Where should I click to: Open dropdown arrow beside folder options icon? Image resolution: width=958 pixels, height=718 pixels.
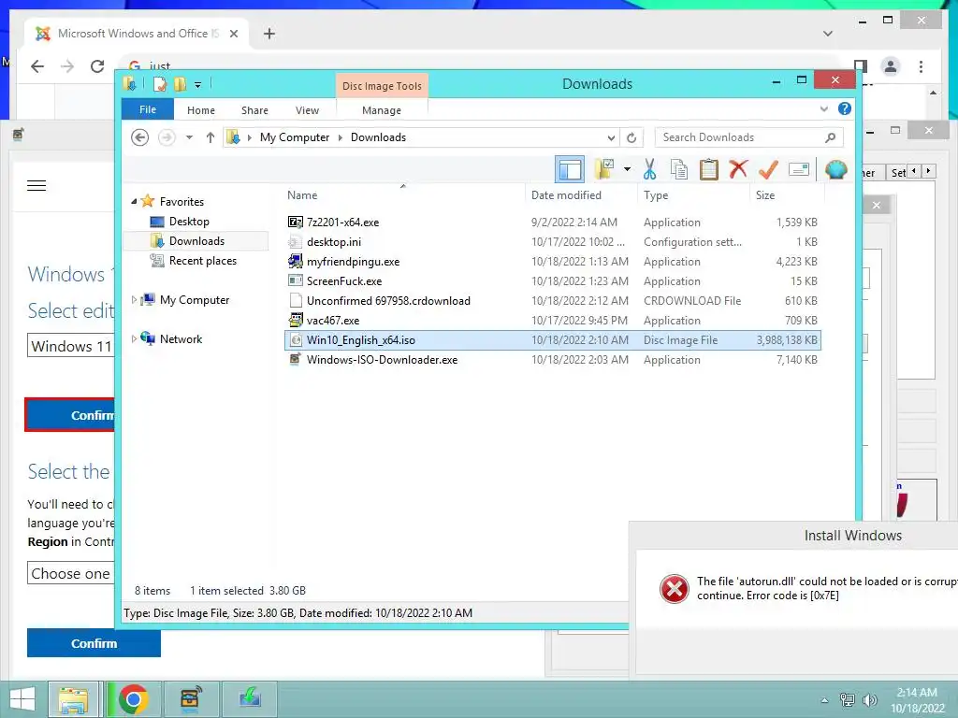point(627,169)
